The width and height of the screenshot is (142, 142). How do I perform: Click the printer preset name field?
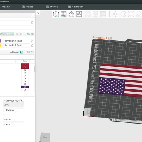tap(15, 22)
